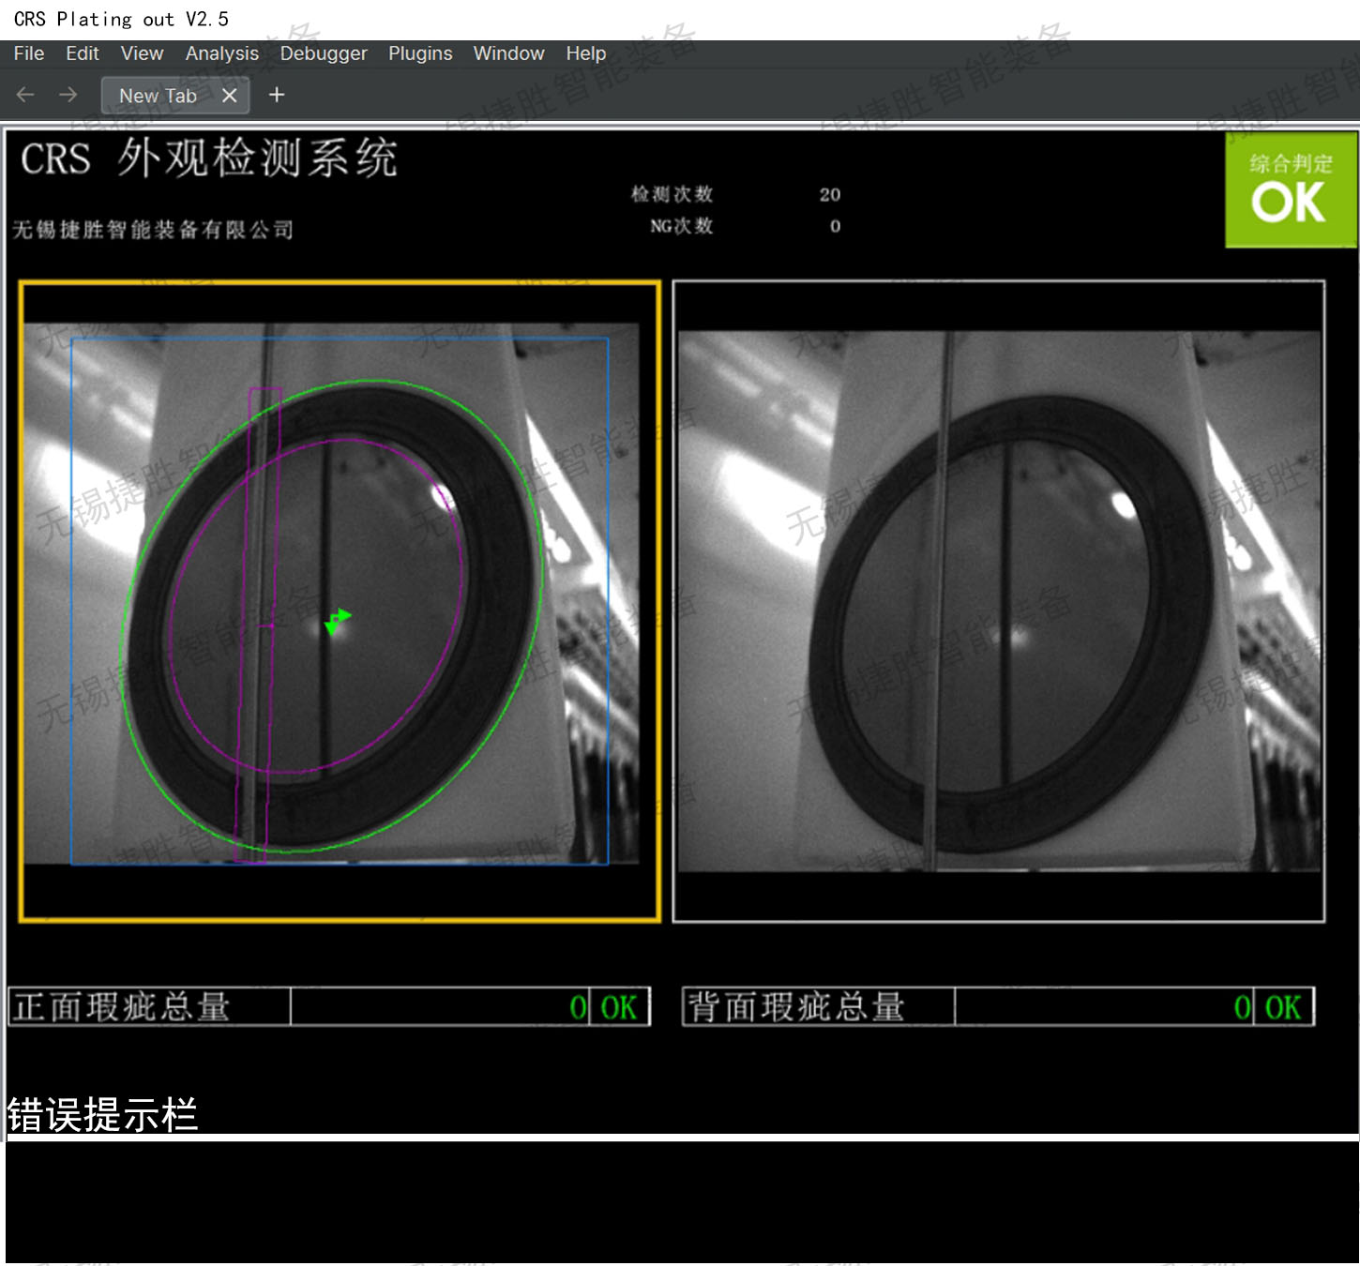Add a new tab with plus icon
Viewport: 1360px width, 1266px height.
click(277, 95)
